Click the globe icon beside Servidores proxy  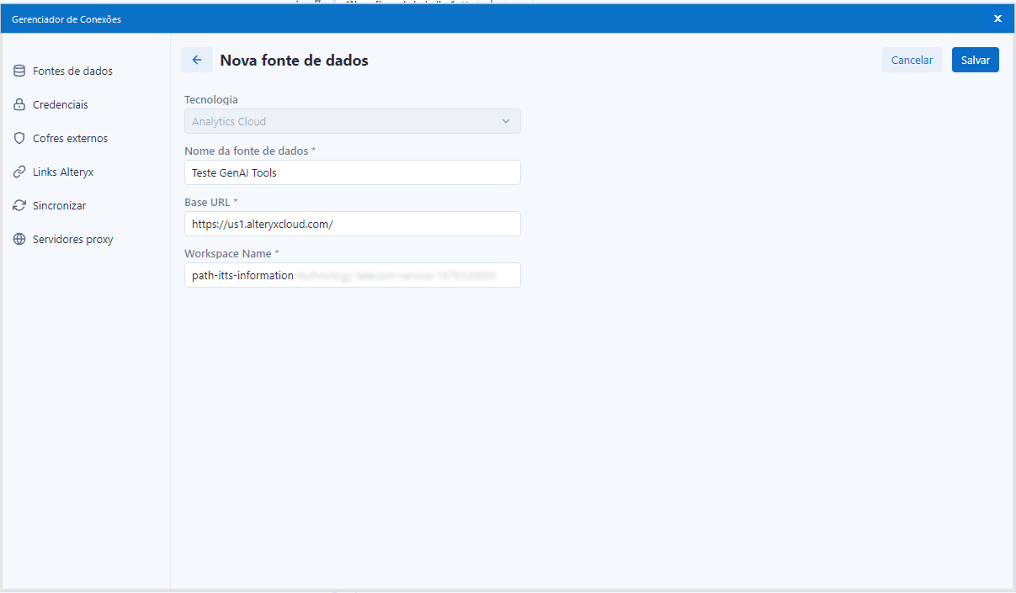pyautogui.click(x=19, y=240)
